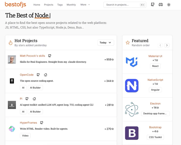181x145 pixels.
Task: Open the Today period dropdown
Action: [106, 43]
